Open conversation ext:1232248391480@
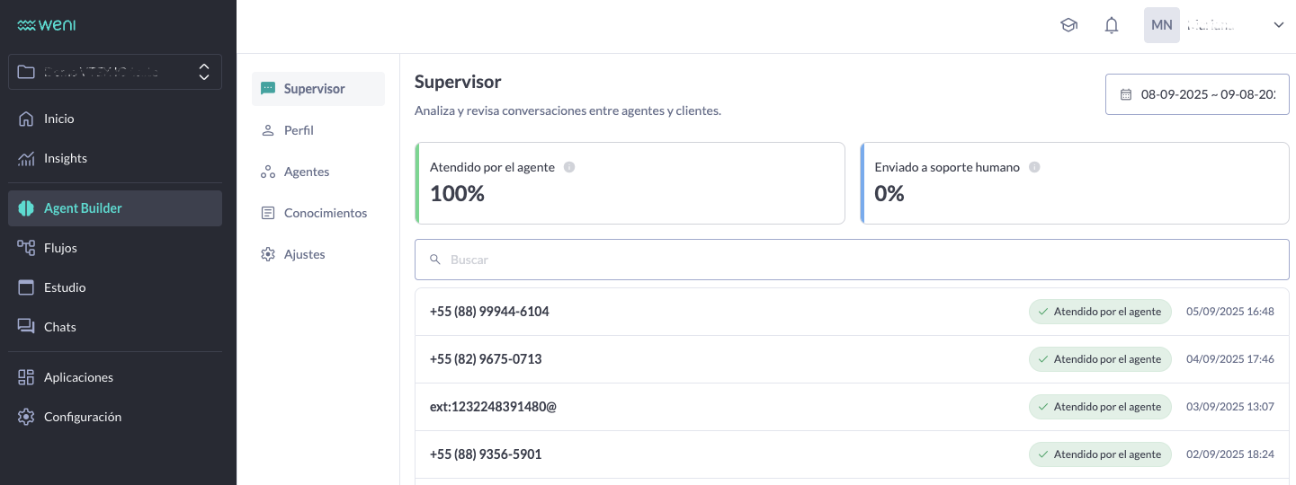The width and height of the screenshot is (1296, 485). coord(493,407)
